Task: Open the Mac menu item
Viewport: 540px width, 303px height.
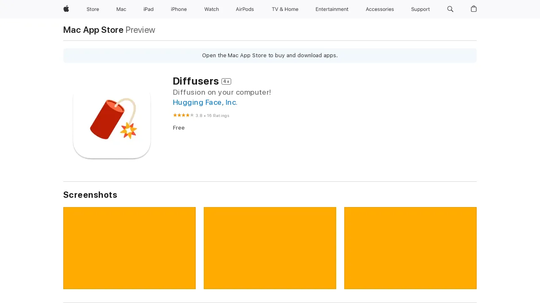Action: point(121,9)
